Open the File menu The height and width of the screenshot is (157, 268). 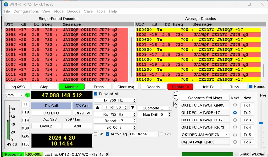tap(7, 11)
